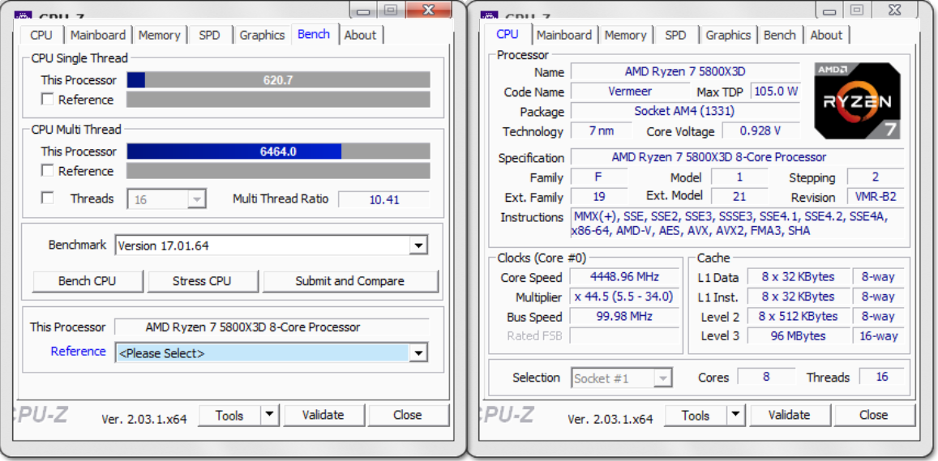Open Memory tab in the right window
The image size is (938, 461).
626,36
